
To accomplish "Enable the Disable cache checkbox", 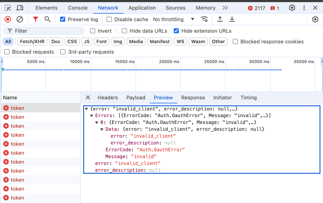I will [109, 20].
